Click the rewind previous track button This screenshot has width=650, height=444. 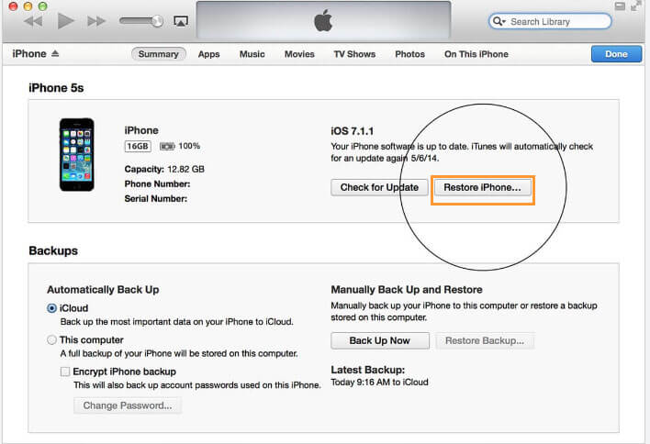[32, 20]
